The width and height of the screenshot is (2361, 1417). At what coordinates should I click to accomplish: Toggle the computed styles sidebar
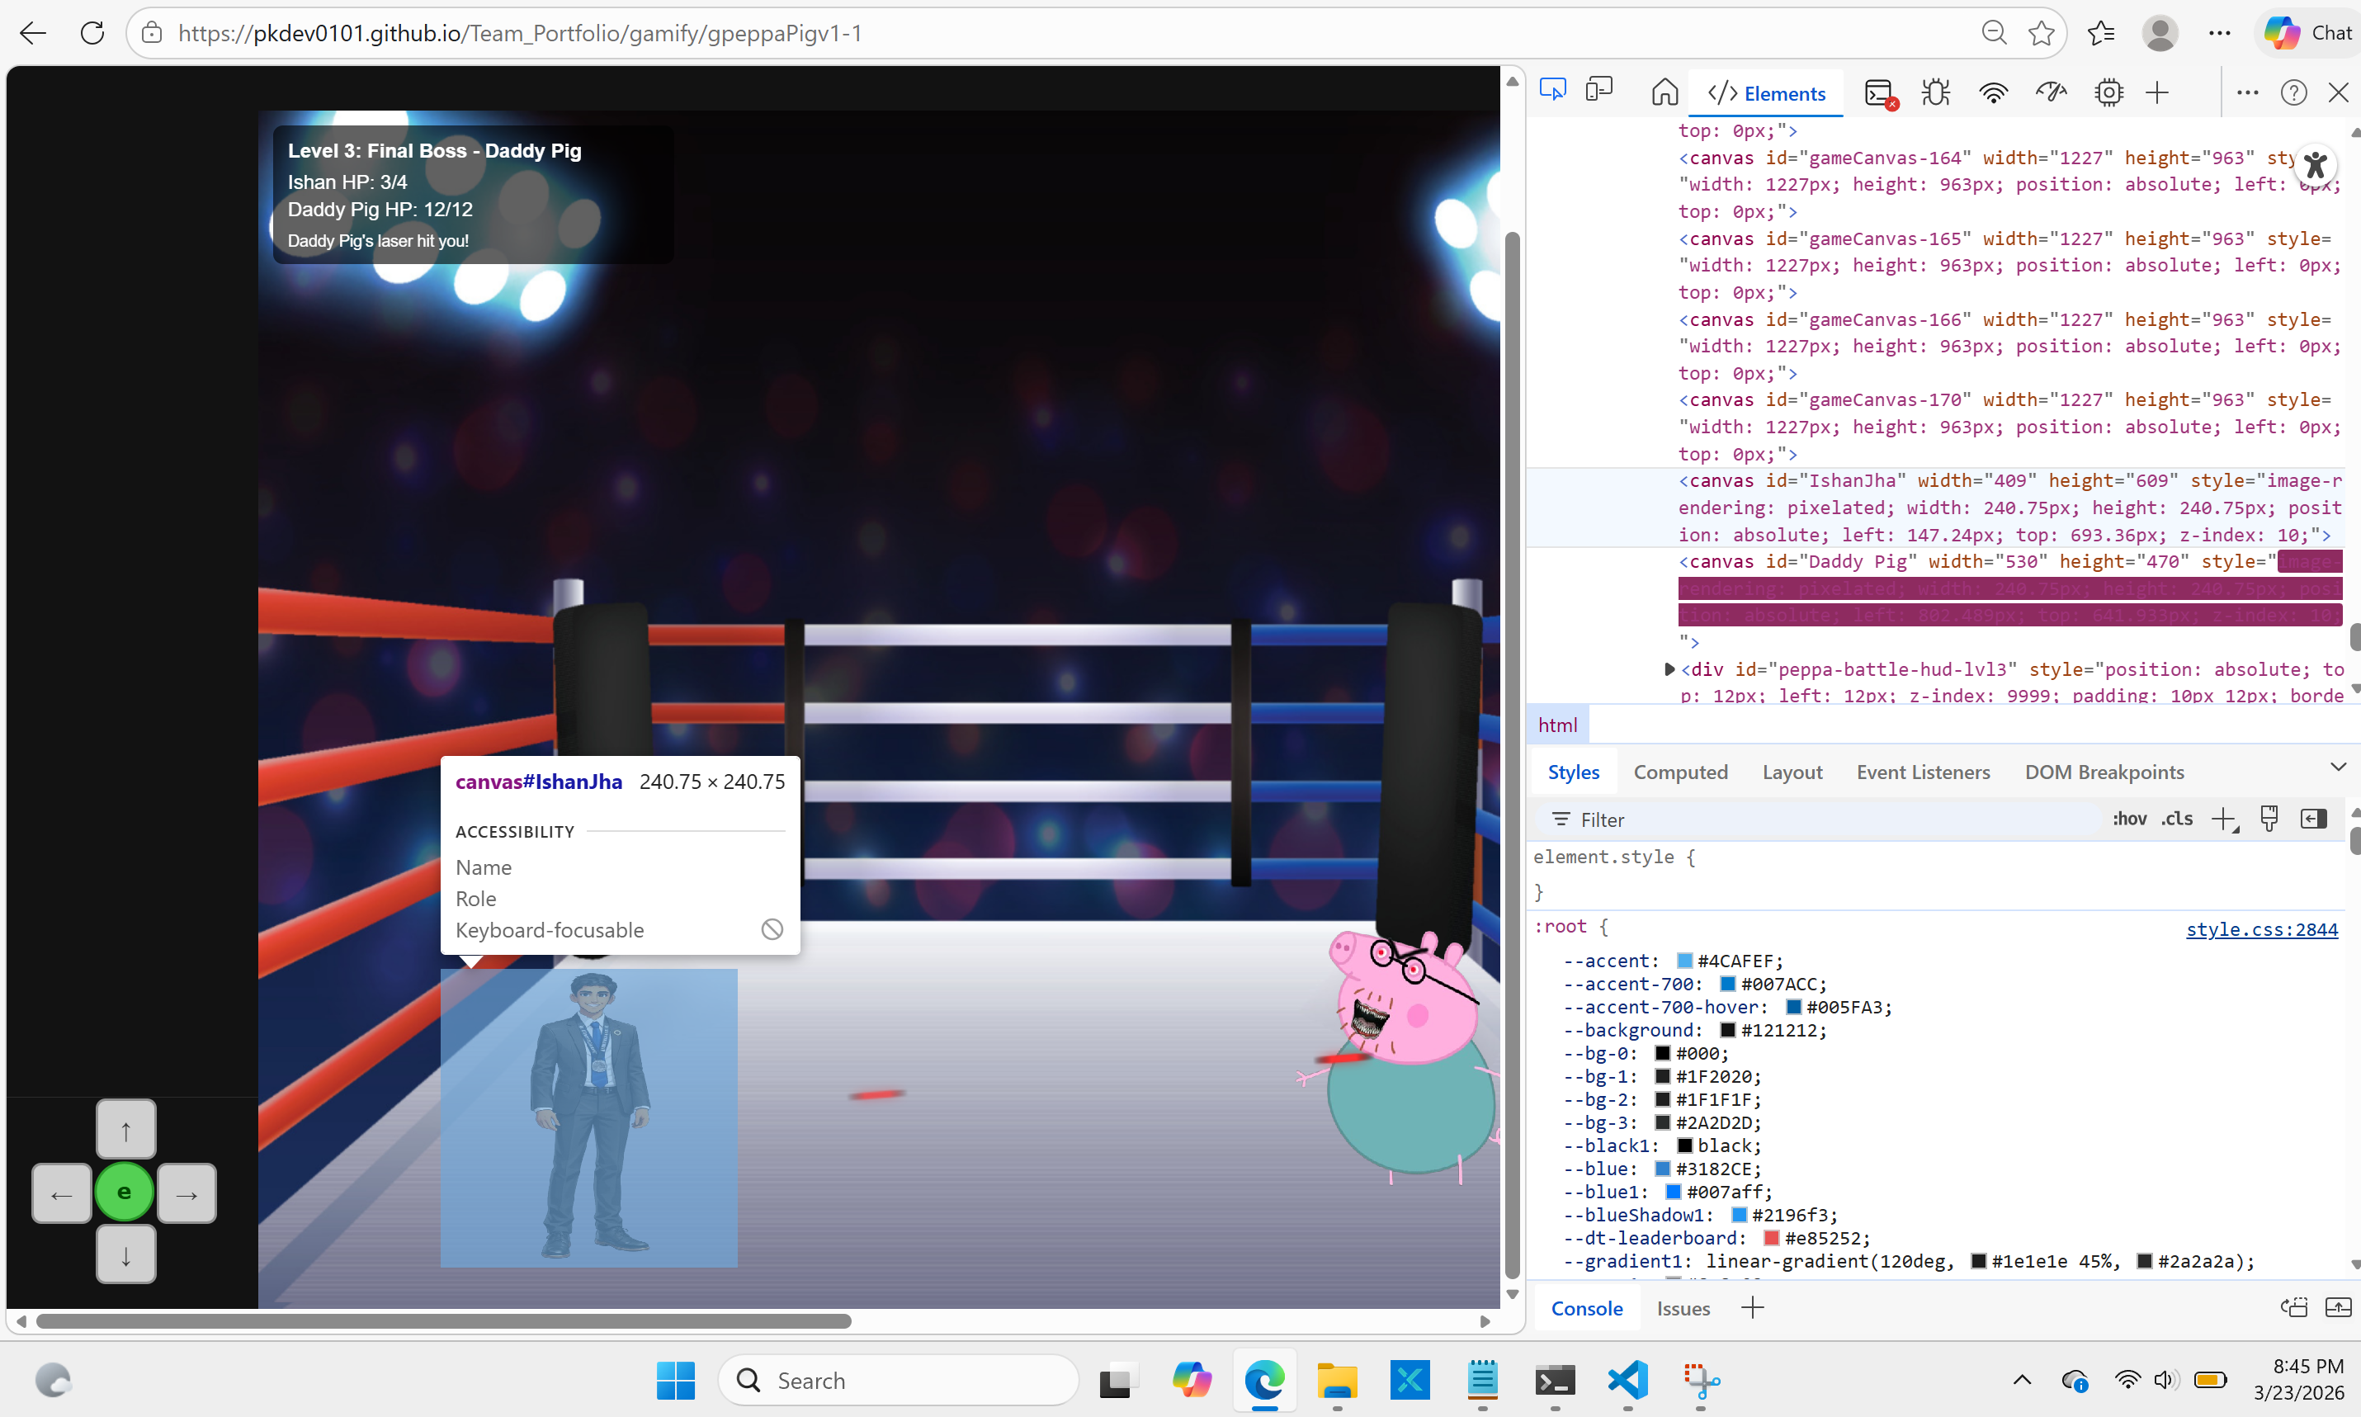2313,819
